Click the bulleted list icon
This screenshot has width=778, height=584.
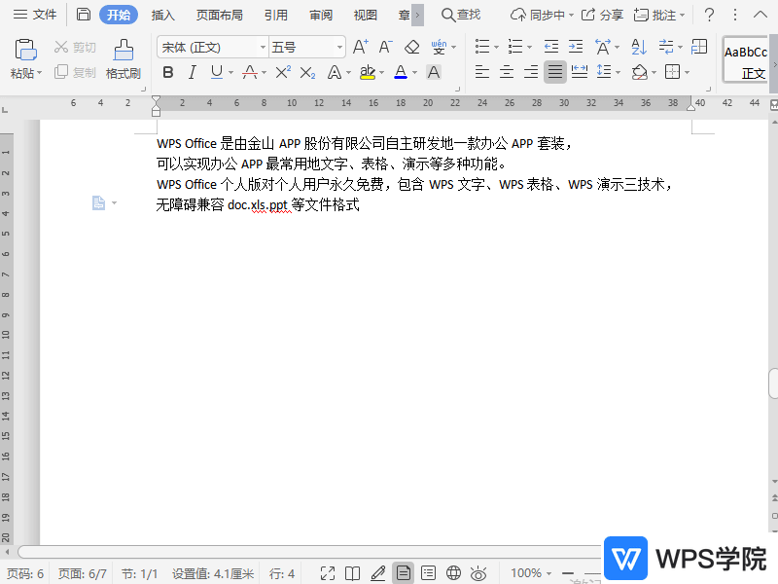click(x=481, y=45)
